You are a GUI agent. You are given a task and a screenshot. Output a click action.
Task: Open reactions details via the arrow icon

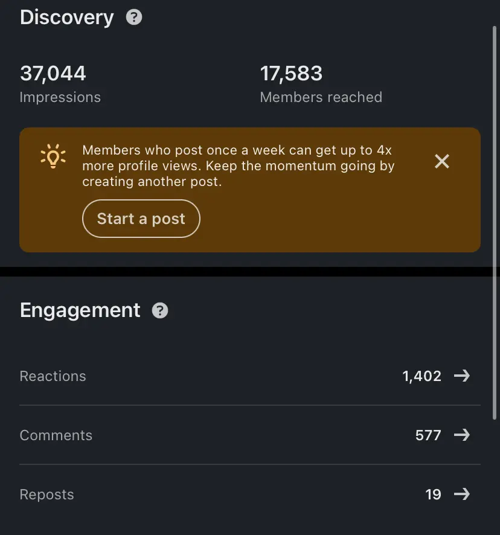pyautogui.click(x=462, y=376)
